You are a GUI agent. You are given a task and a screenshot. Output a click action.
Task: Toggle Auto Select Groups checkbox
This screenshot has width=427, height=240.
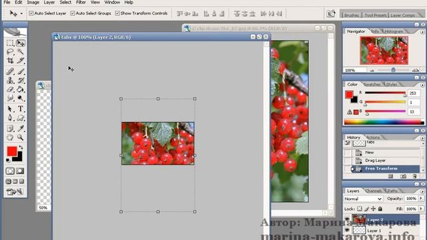tap(73, 13)
